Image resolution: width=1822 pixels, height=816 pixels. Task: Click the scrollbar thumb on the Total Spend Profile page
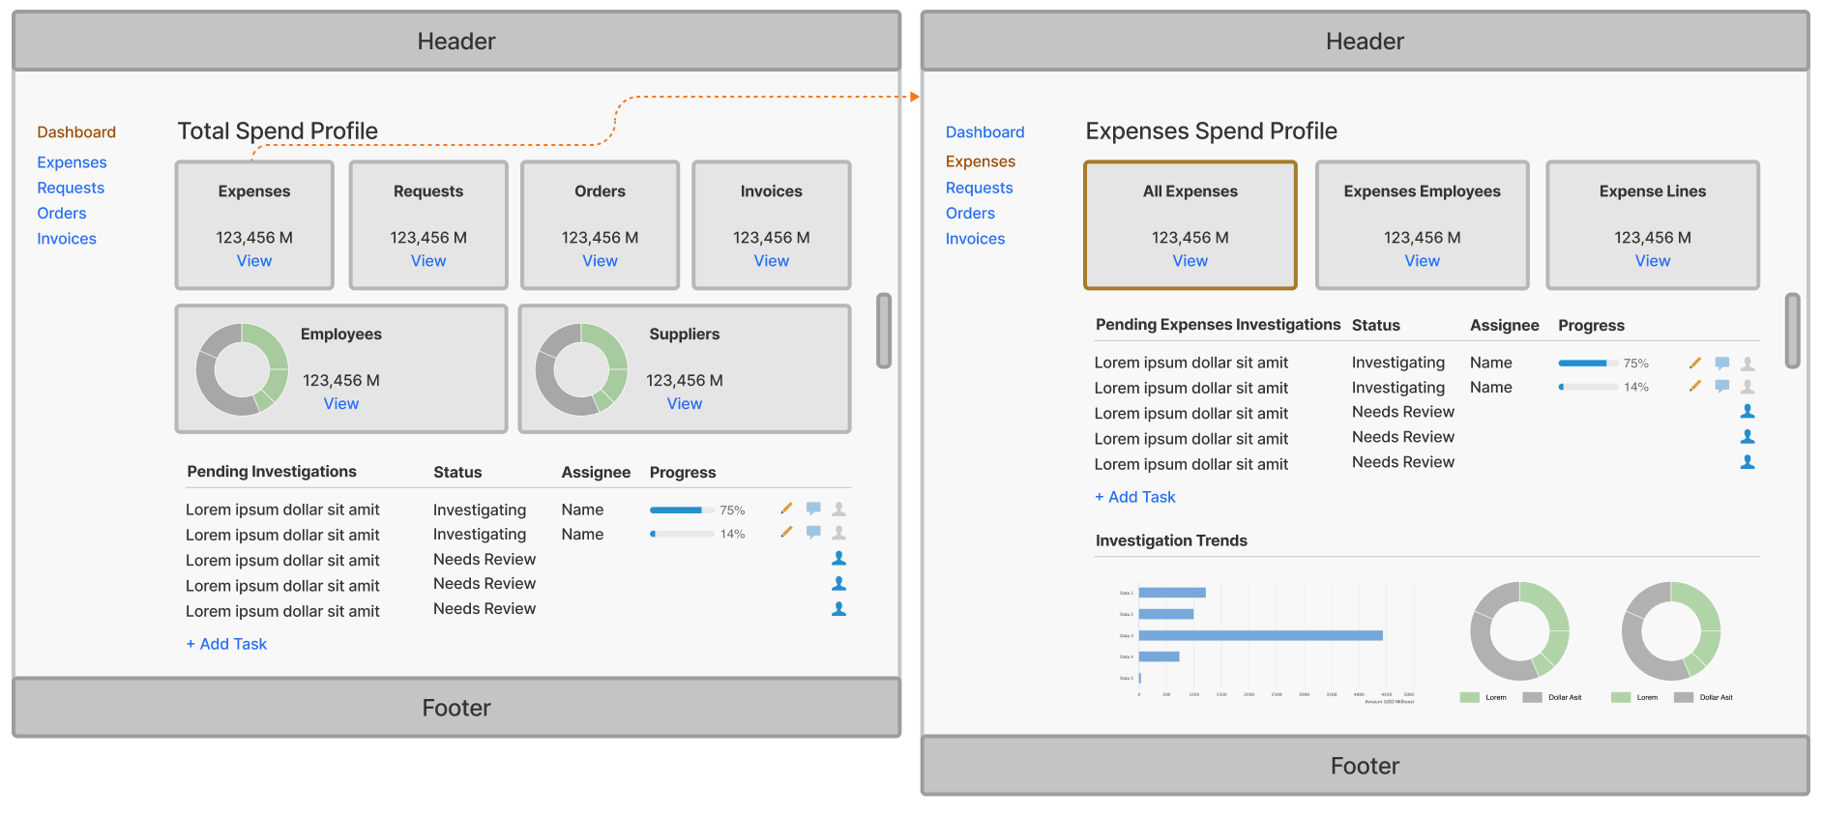883,331
